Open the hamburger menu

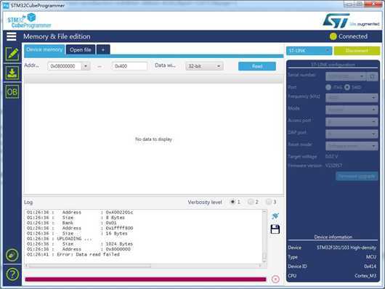12,36
